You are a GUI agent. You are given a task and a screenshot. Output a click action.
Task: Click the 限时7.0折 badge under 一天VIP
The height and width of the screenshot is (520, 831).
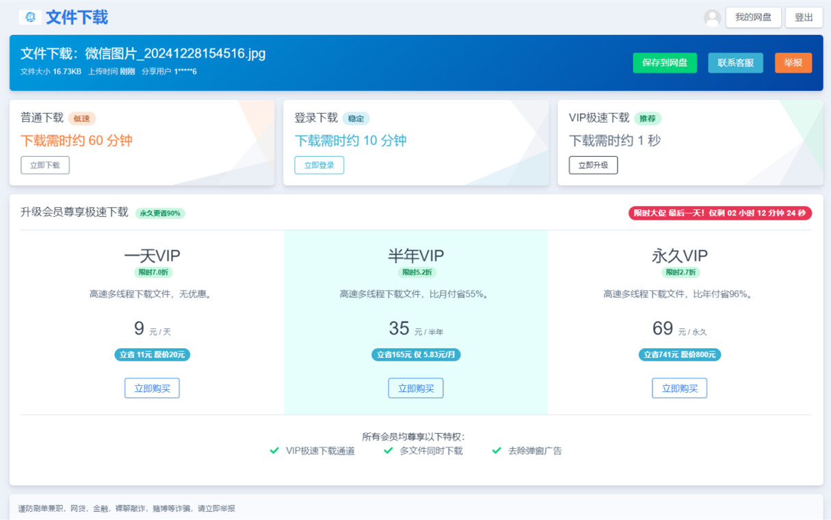pos(152,272)
